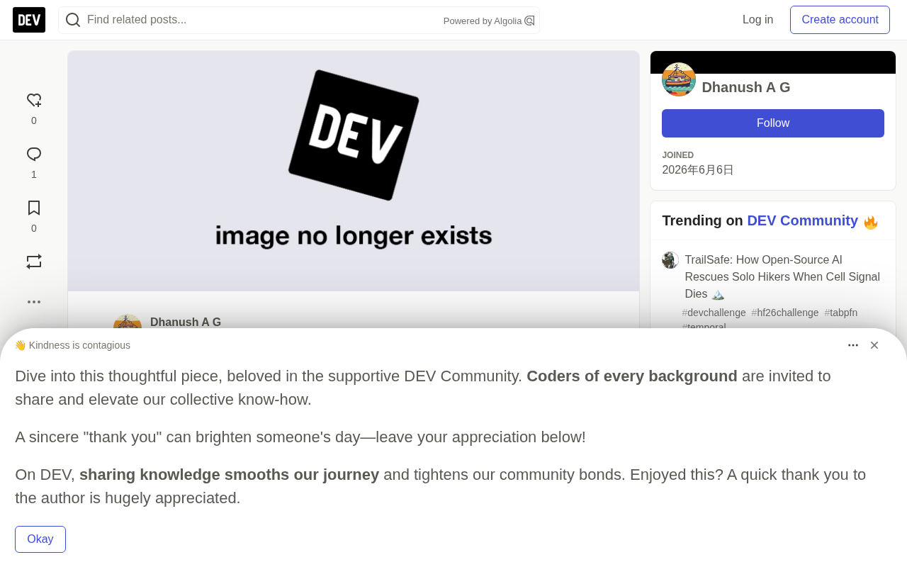The width and height of the screenshot is (907, 567).
Task: Follow Dhanush A G
Action: coord(773,123)
